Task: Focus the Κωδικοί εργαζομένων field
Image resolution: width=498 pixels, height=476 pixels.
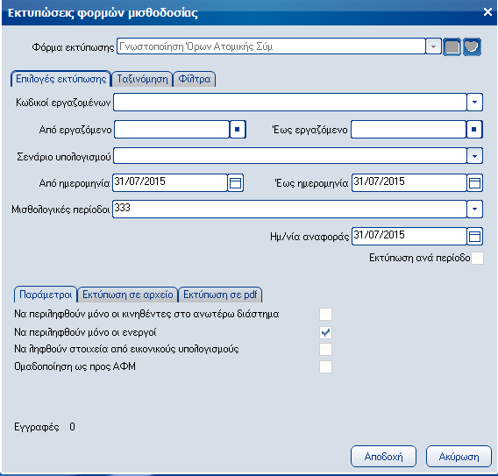Action: click(290, 103)
